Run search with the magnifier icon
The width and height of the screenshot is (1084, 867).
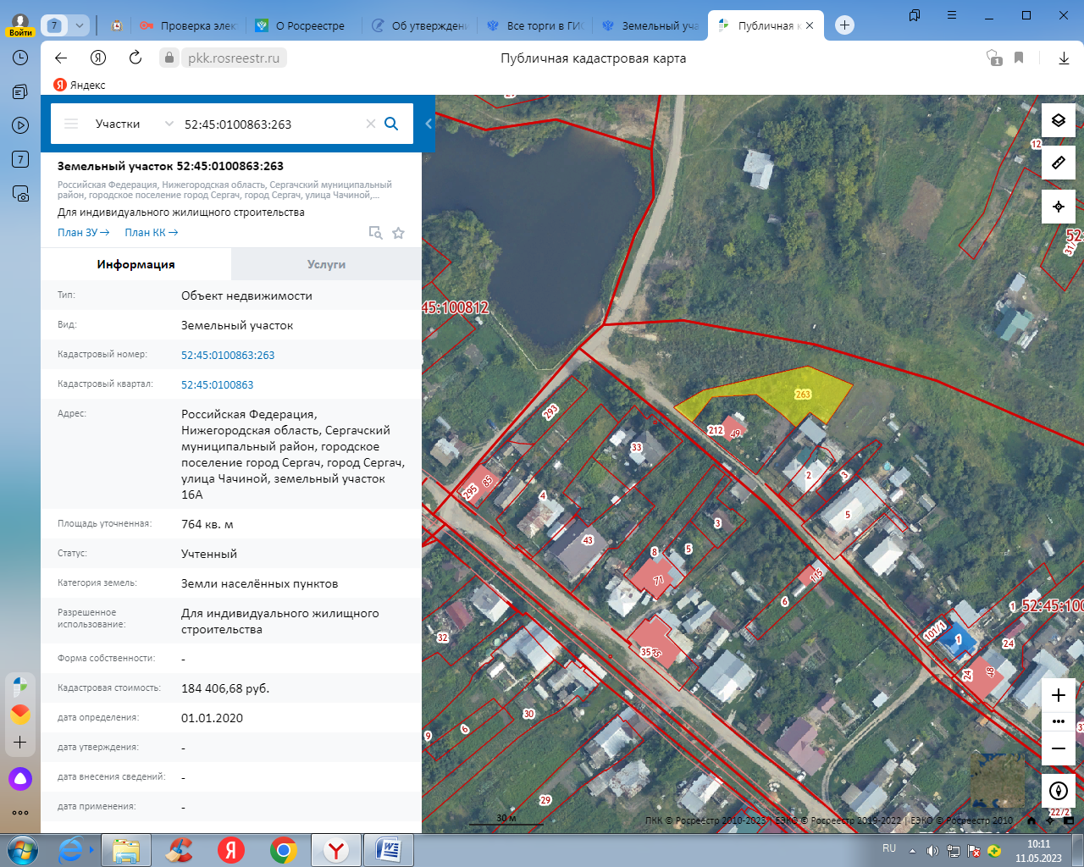(391, 124)
